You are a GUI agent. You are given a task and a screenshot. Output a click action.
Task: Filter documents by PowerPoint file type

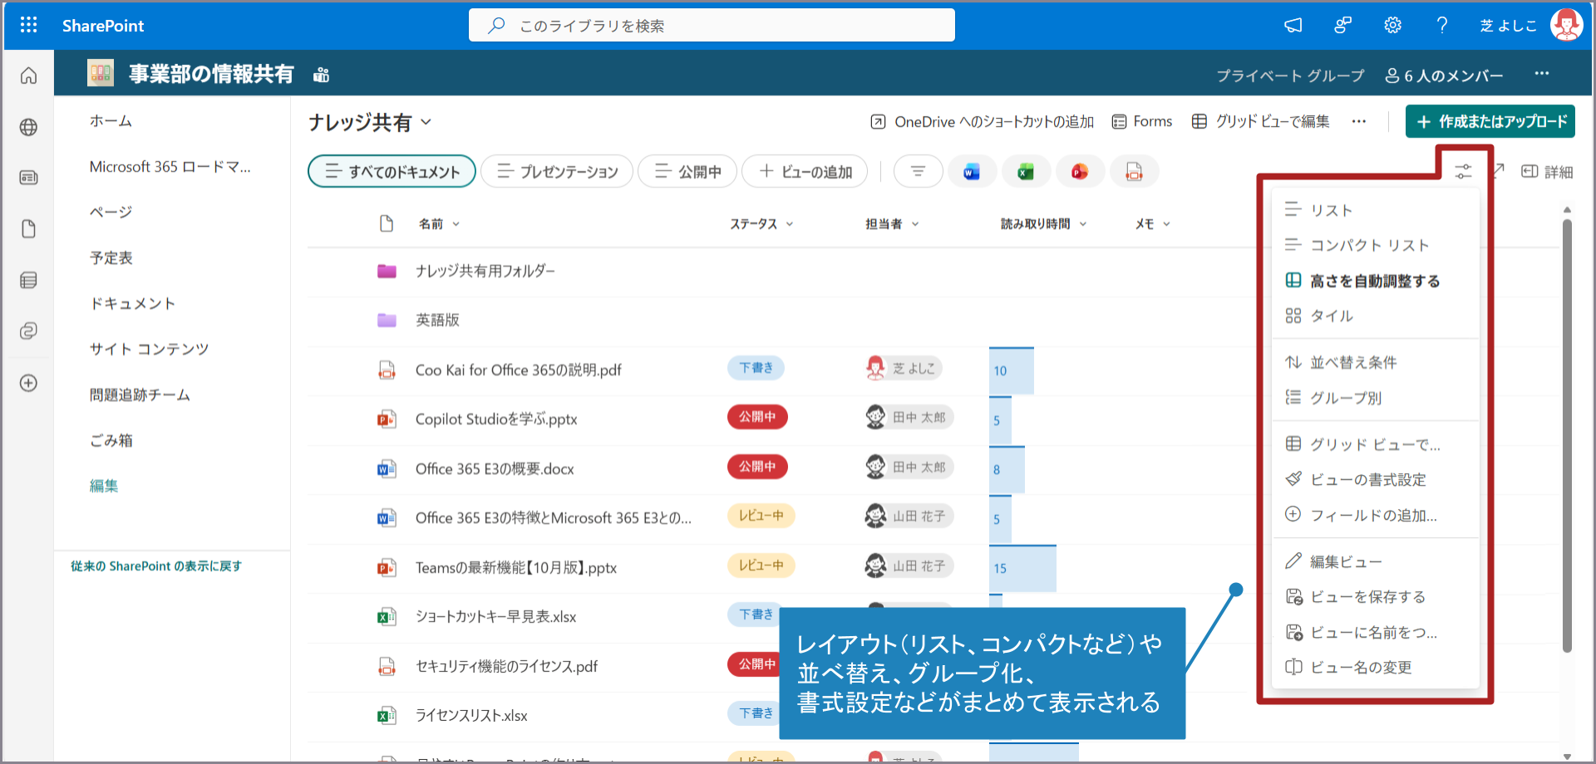click(1079, 172)
